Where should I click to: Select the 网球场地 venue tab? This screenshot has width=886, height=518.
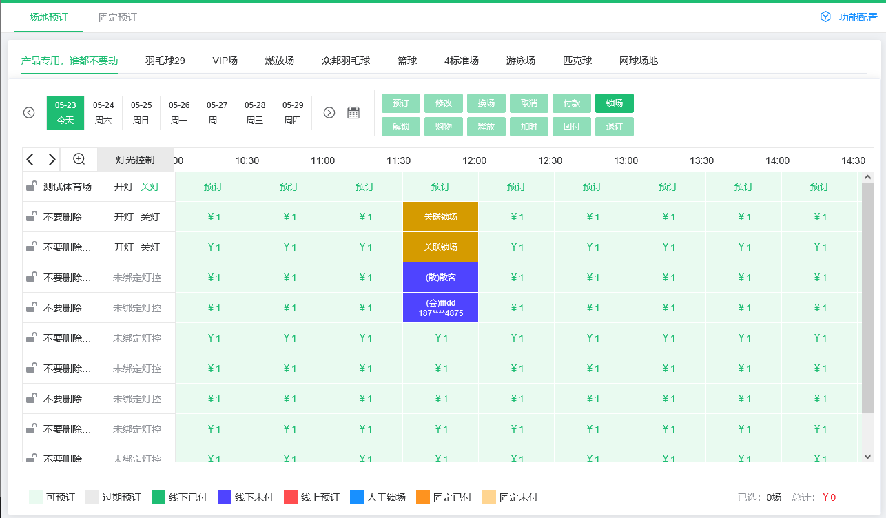tap(639, 61)
